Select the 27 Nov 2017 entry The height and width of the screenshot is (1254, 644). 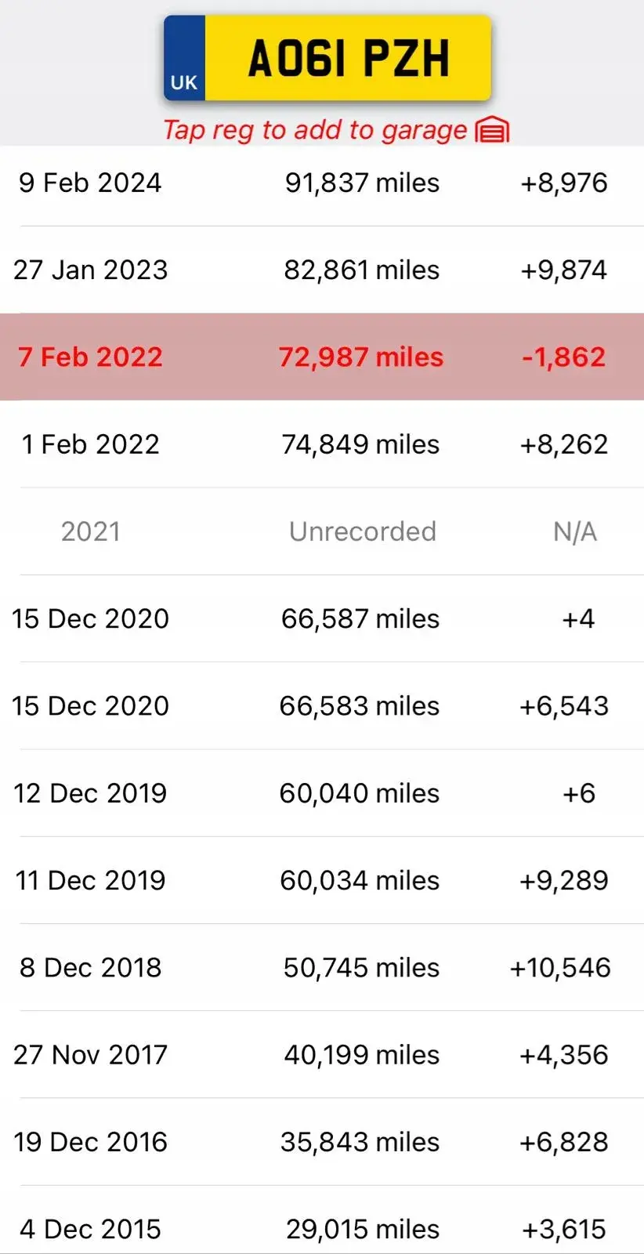click(x=322, y=1054)
